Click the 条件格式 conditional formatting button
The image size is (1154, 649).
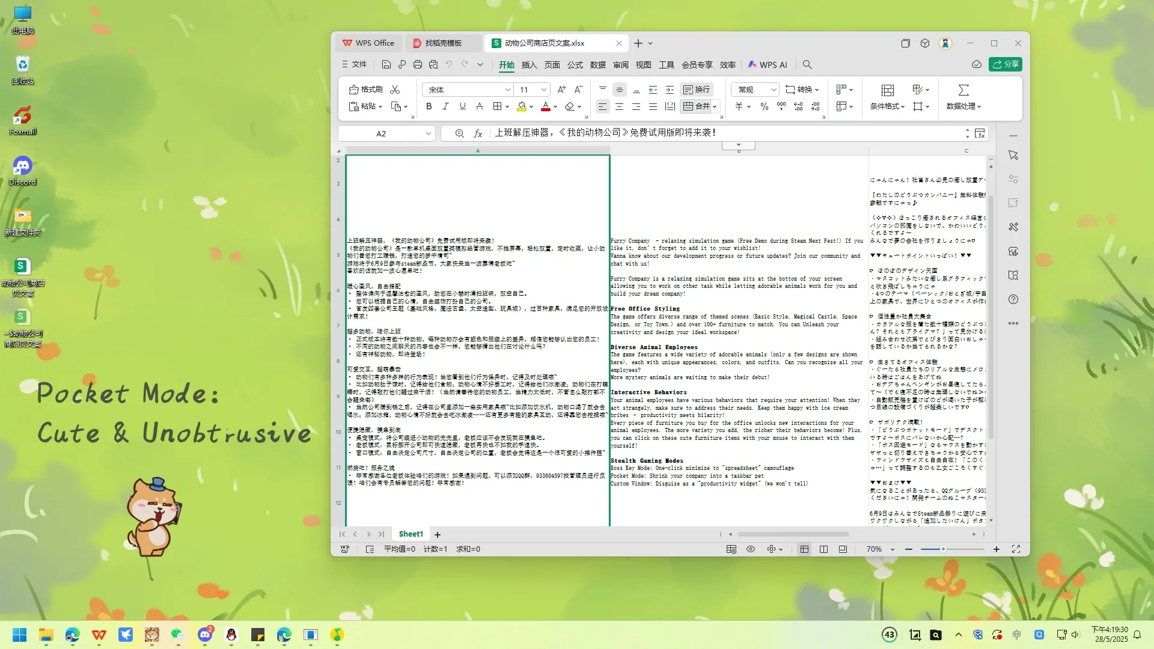click(887, 96)
